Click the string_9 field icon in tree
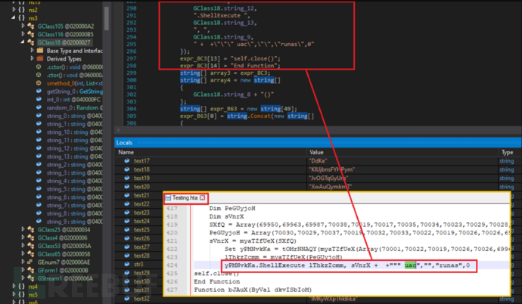Image resolution: width=522 pixels, height=304 pixels. (x=39, y=222)
